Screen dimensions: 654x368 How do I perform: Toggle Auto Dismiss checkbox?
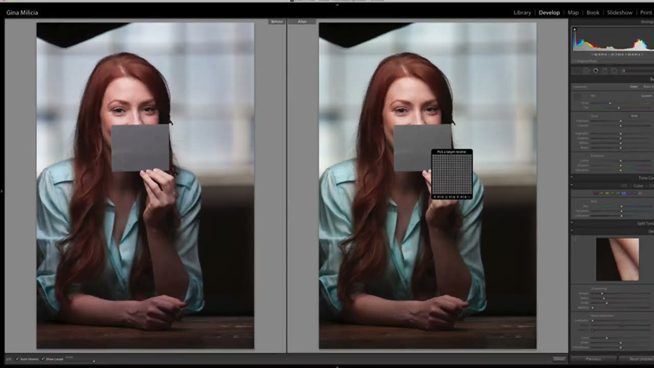[17, 359]
